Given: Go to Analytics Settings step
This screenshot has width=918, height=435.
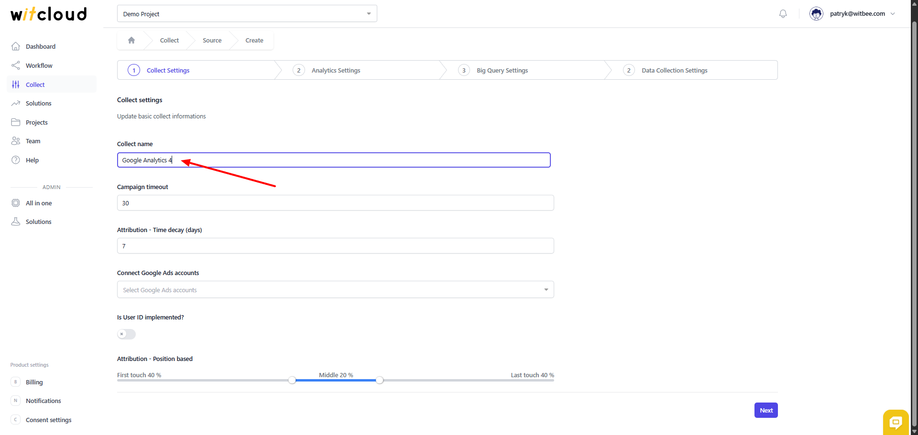Looking at the screenshot, I should click(x=336, y=71).
